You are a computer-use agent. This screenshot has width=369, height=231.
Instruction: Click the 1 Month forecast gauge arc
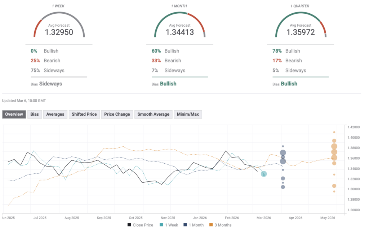(x=180, y=14)
